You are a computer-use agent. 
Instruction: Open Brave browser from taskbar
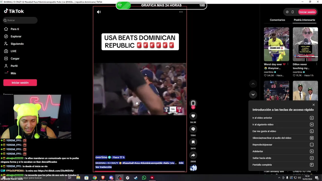click(x=103, y=178)
